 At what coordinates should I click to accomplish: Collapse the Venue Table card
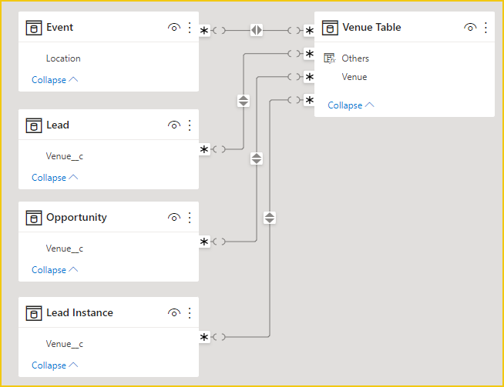[351, 105]
